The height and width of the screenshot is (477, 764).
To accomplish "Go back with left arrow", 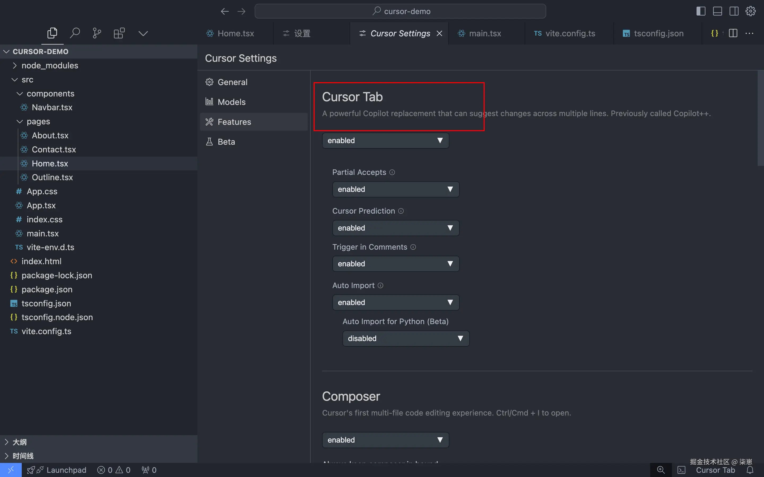I will click(x=225, y=11).
